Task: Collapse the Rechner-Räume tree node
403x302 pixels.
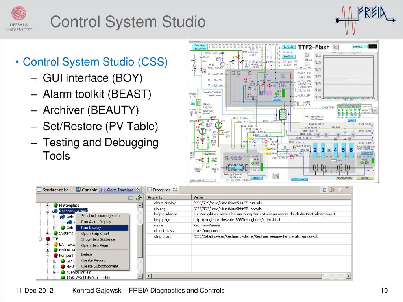Action: 48,211
